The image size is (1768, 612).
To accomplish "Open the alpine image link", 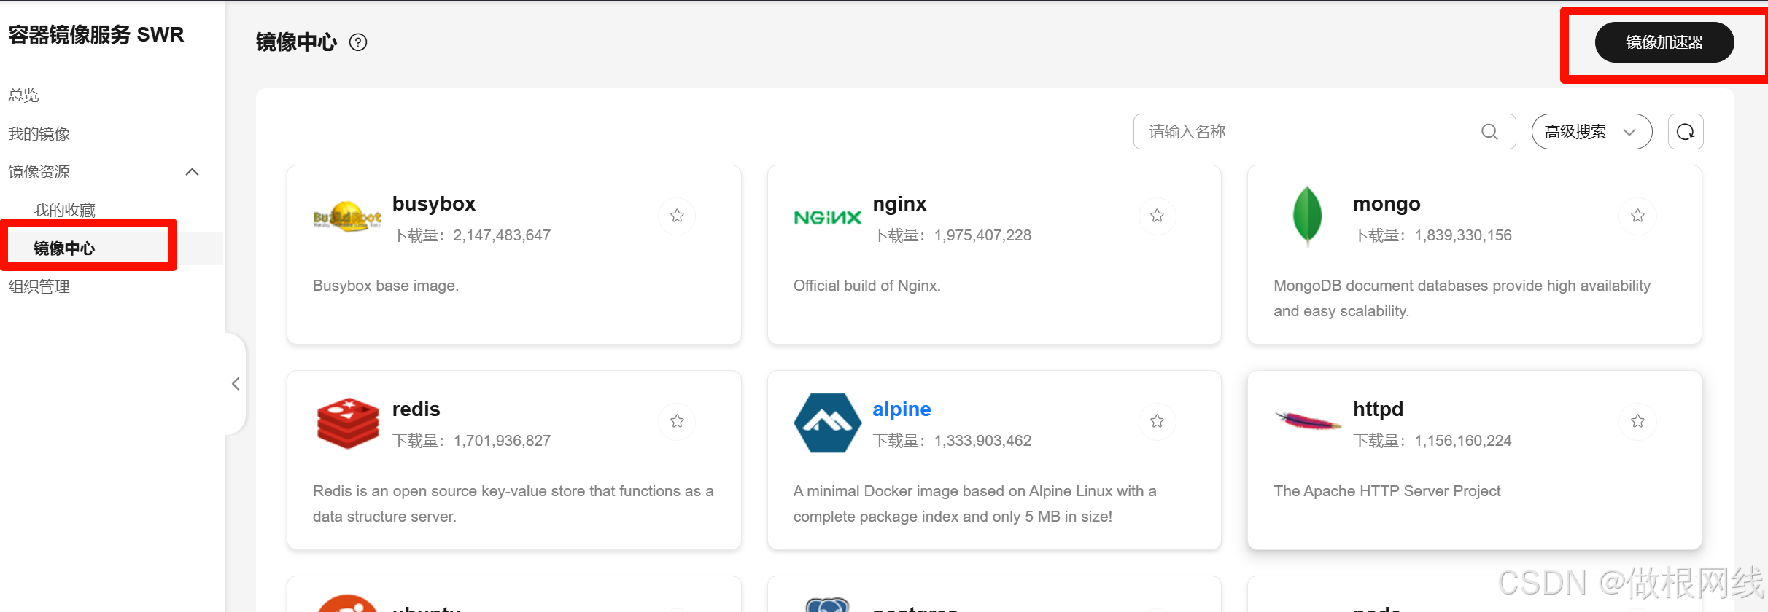I will (902, 409).
